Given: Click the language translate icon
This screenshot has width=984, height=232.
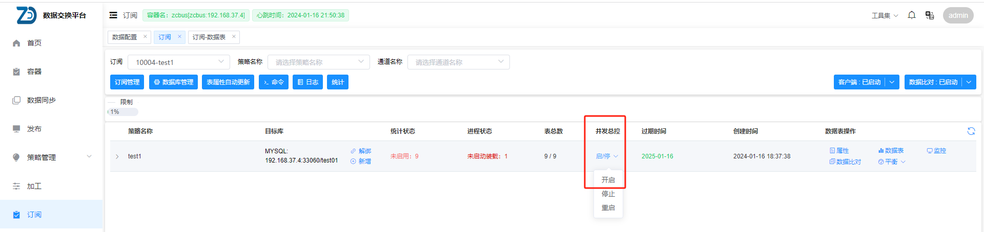Looking at the screenshot, I should point(929,15).
